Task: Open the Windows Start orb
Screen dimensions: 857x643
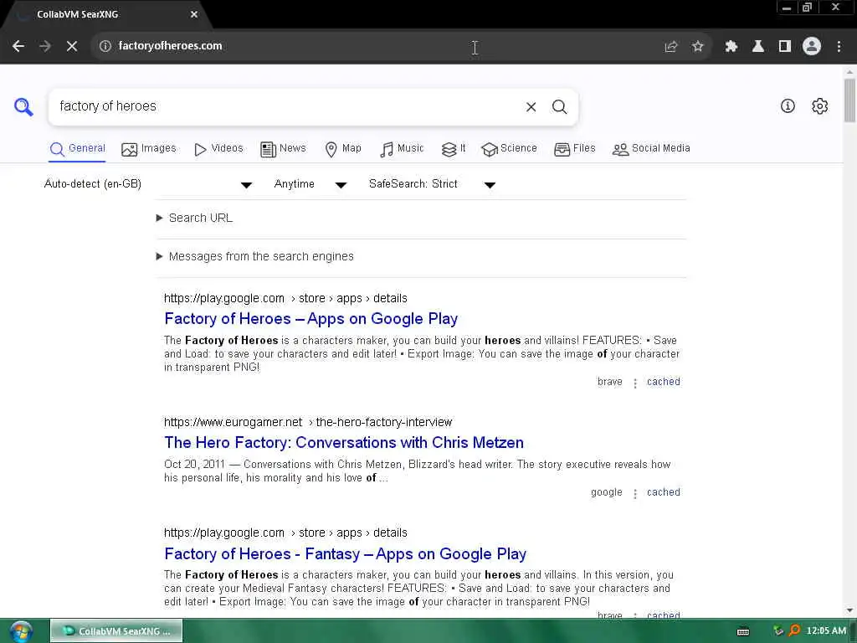Action: point(21,631)
